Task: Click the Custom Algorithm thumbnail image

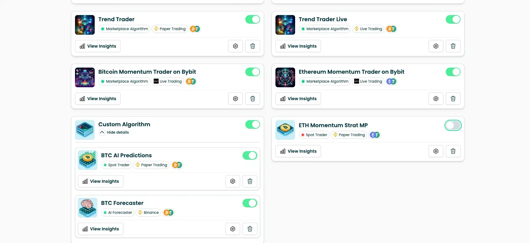Action: (85, 130)
